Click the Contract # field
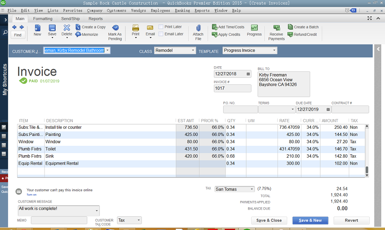This screenshot has height=230, width=385. click(x=350, y=109)
